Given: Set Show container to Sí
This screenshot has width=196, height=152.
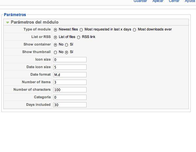Looking at the screenshot, I should click(67, 45).
